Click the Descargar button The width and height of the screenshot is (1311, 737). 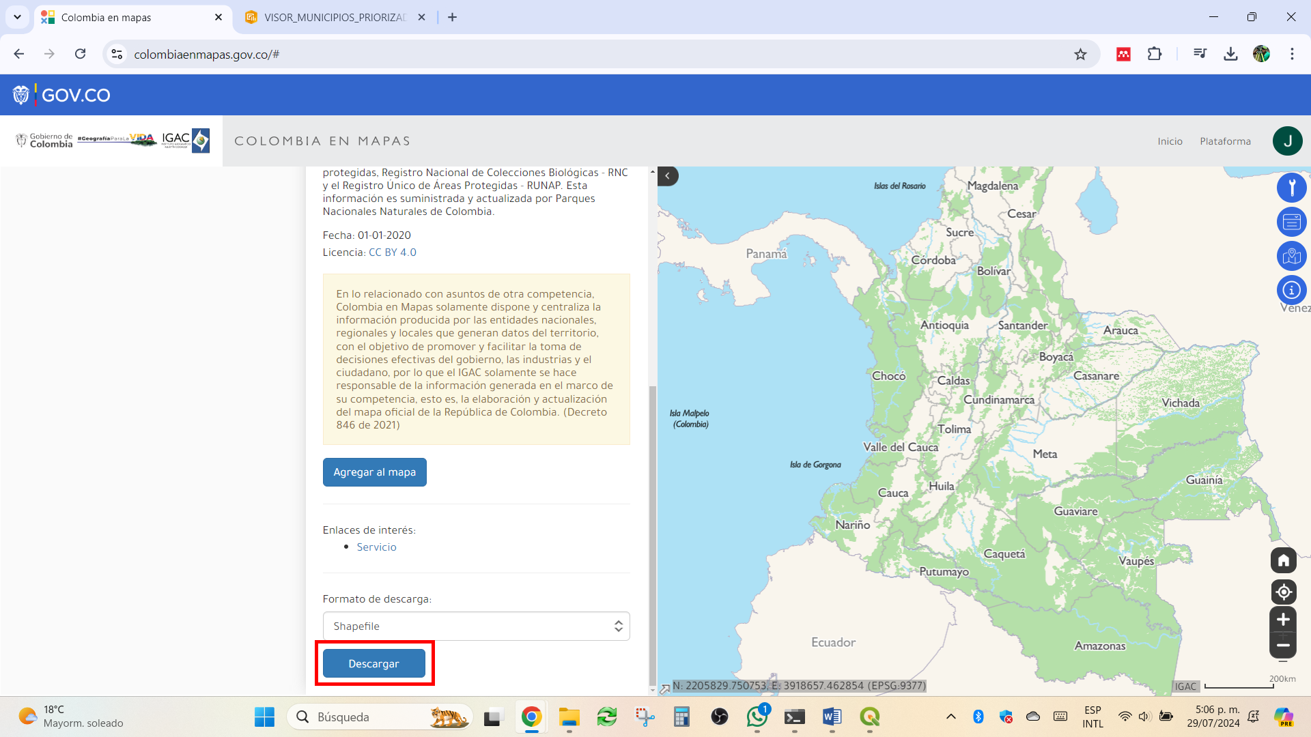point(374,663)
